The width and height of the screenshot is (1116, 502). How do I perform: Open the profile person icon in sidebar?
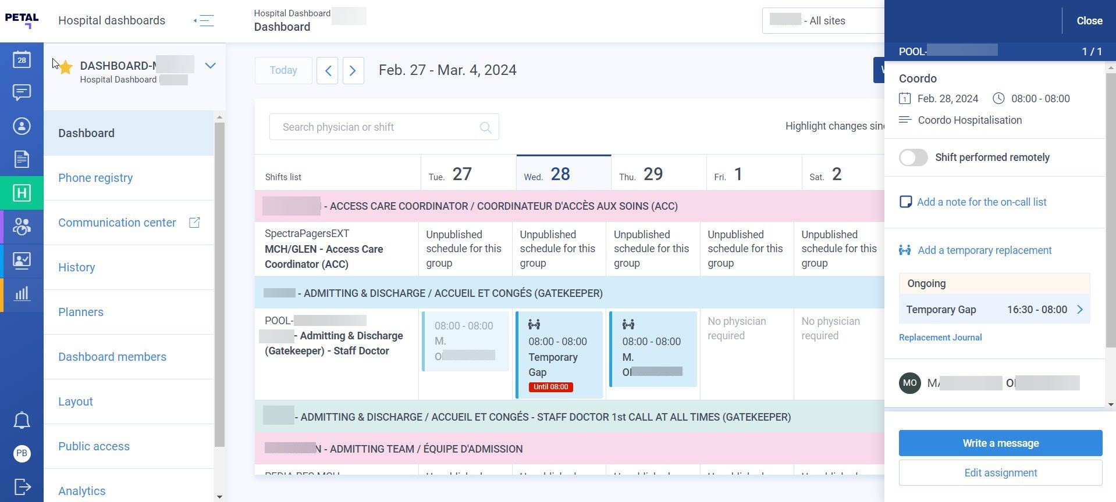coord(22,126)
